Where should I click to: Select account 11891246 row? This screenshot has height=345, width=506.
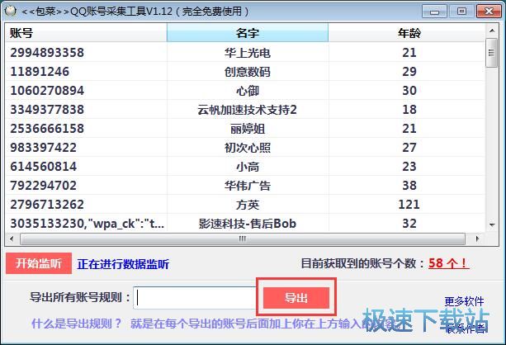coord(245,71)
